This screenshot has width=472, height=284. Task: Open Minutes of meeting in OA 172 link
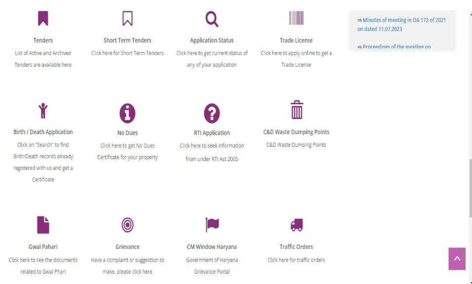point(404,20)
